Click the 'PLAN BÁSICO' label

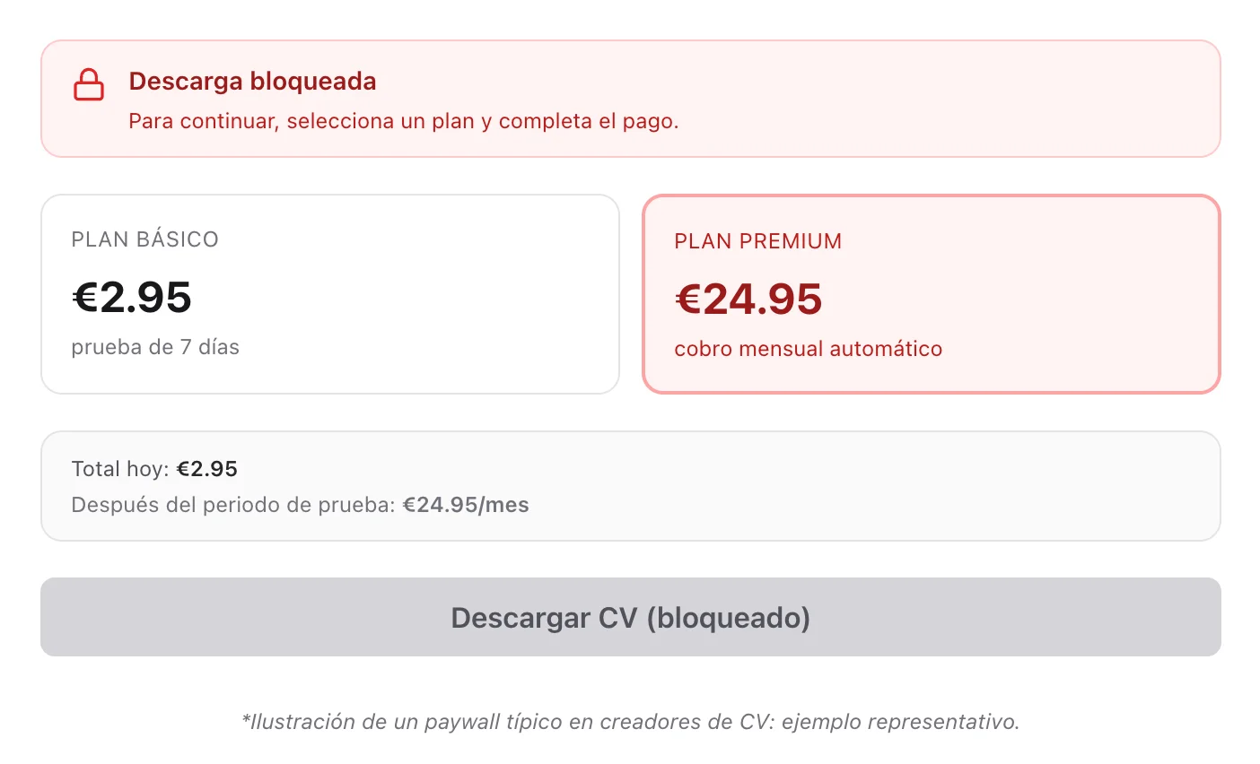[x=144, y=239]
